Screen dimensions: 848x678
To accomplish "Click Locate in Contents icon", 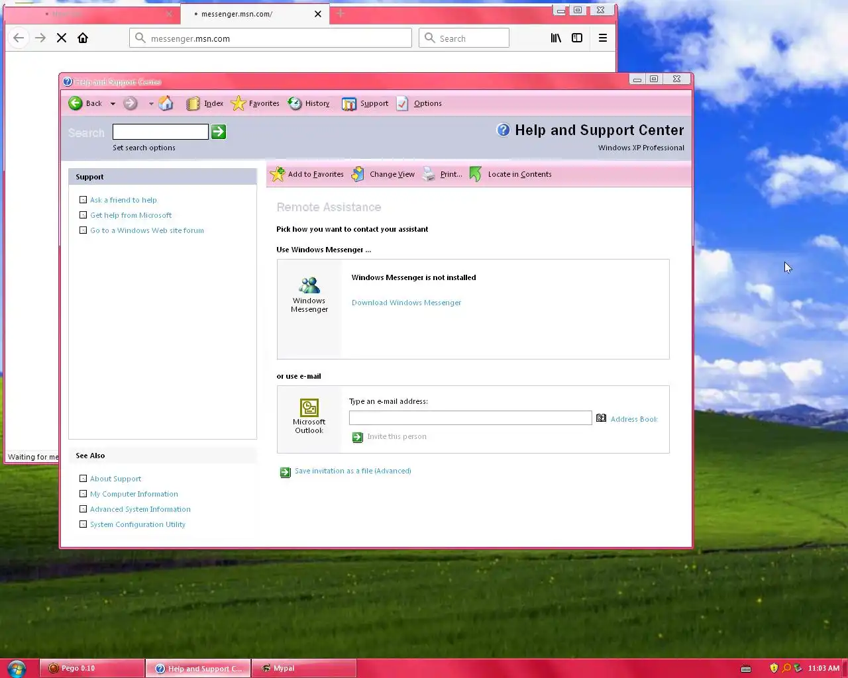I will [476, 174].
